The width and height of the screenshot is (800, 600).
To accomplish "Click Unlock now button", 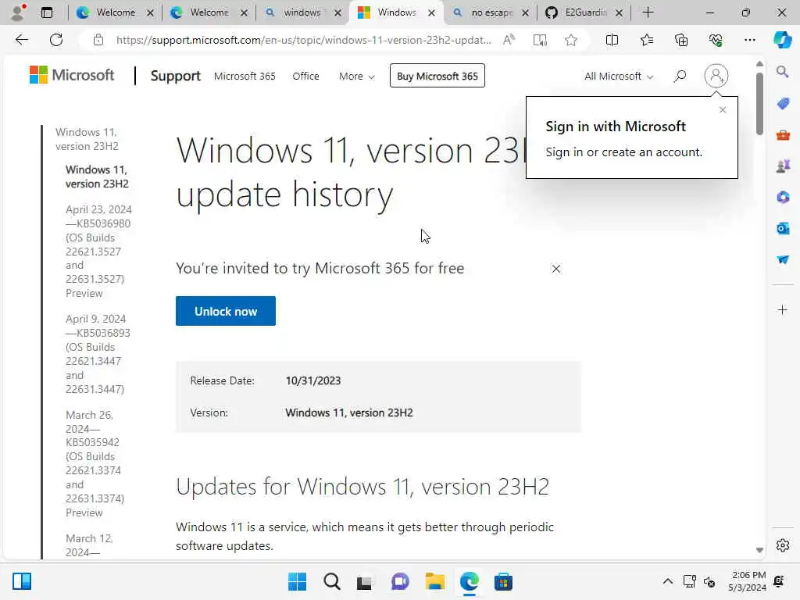I will [x=226, y=311].
